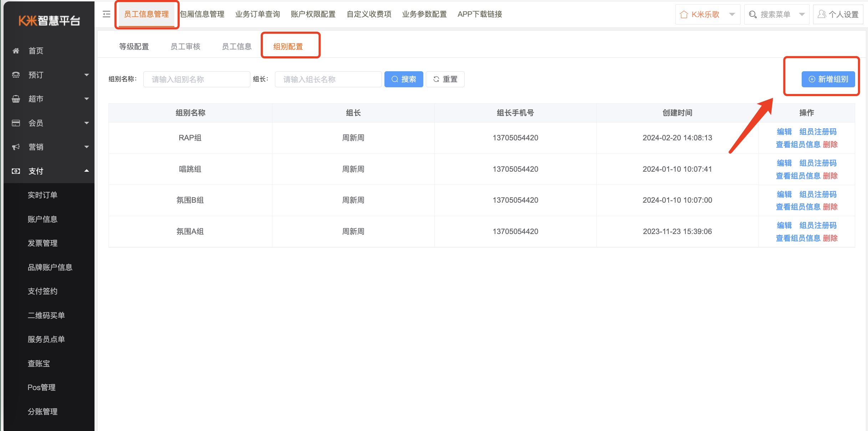Open 个人设置 personal settings
Image resolution: width=868 pixels, height=431 pixels.
(838, 14)
